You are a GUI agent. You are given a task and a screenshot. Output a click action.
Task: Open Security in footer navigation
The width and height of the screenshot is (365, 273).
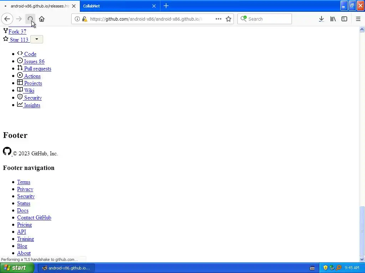(26, 196)
